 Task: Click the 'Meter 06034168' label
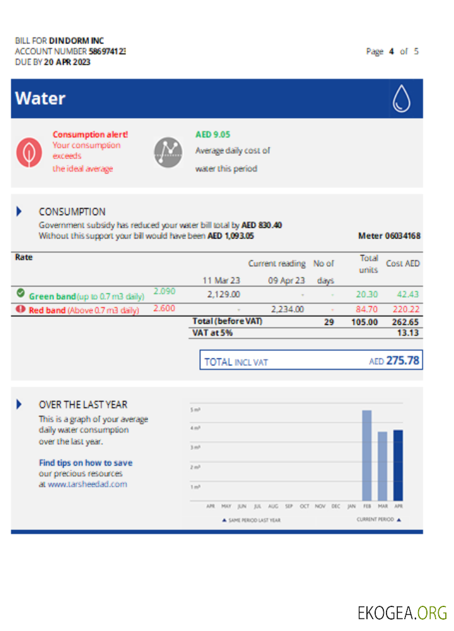389,236
